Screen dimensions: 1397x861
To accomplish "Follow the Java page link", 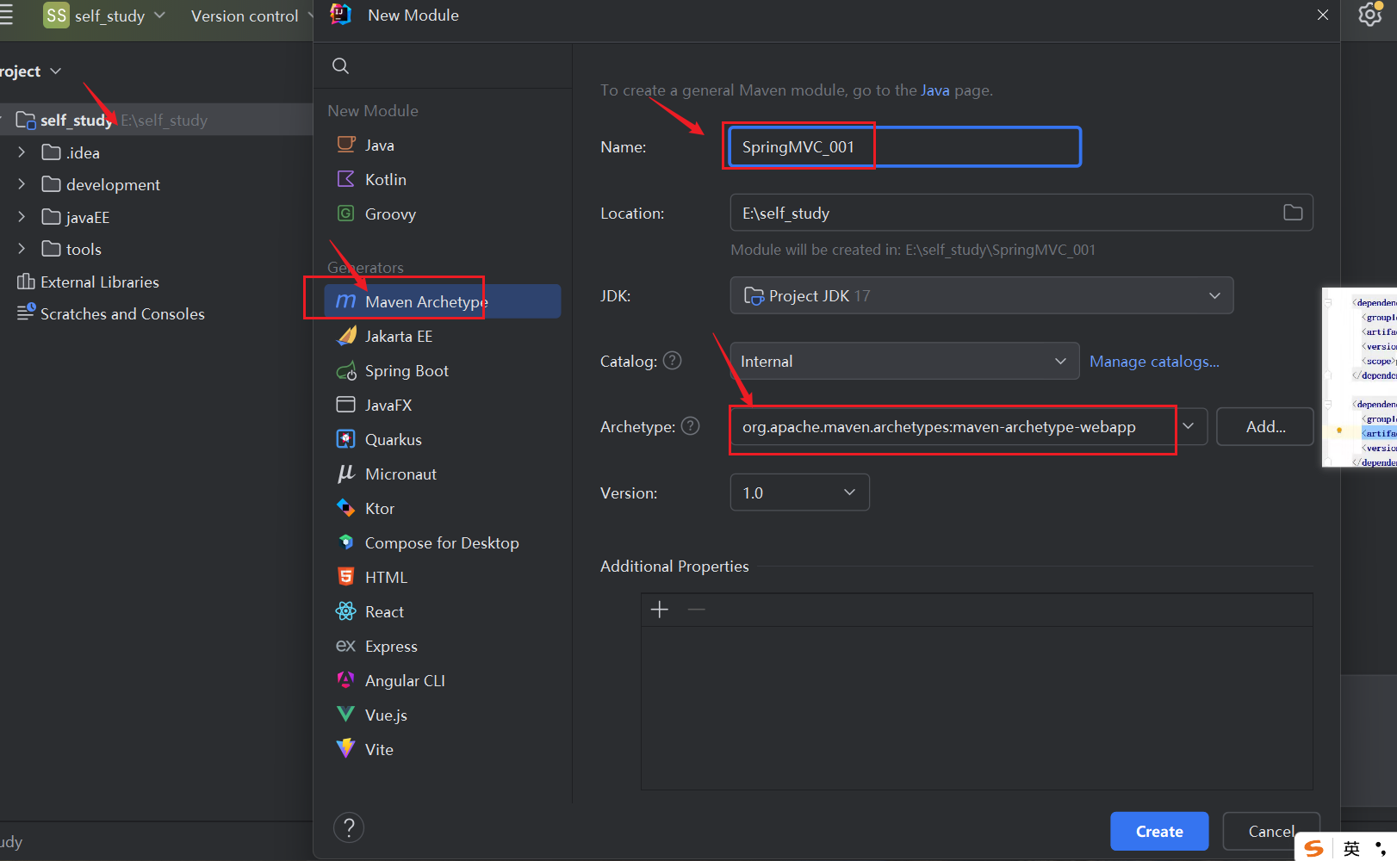I will pos(935,90).
